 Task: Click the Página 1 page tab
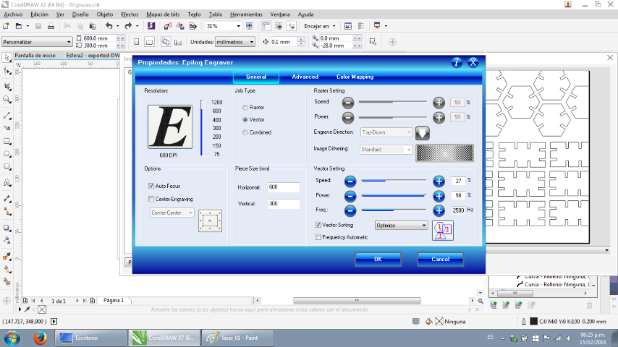pyautogui.click(x=114, y=301)
